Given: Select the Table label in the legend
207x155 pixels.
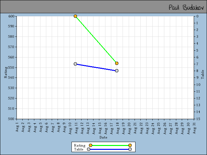Looking at the screenshot, I should [79, 149].
